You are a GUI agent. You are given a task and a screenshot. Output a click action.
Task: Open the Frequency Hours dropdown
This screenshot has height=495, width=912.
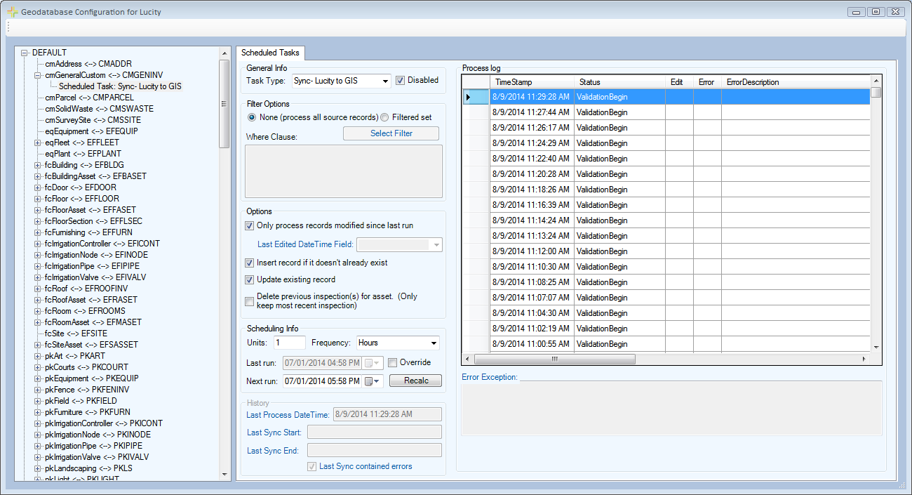click(434, 343)
